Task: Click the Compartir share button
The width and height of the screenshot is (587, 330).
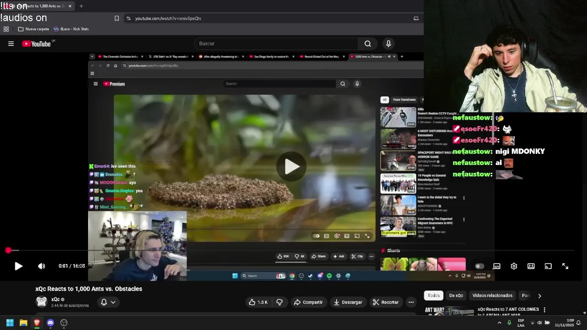Action: (x=308, y=302)
